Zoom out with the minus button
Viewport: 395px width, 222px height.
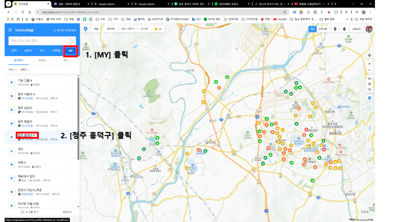coord(369,70)
